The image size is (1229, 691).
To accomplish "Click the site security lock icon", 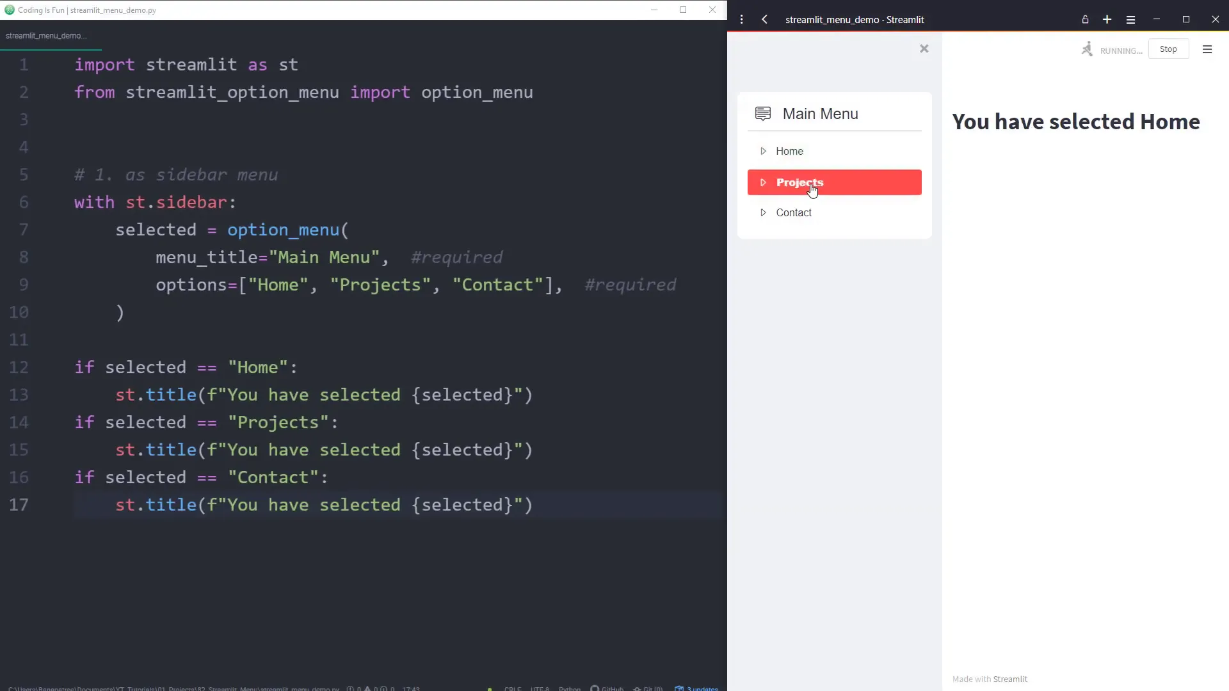I will [x=1085, y=20].
